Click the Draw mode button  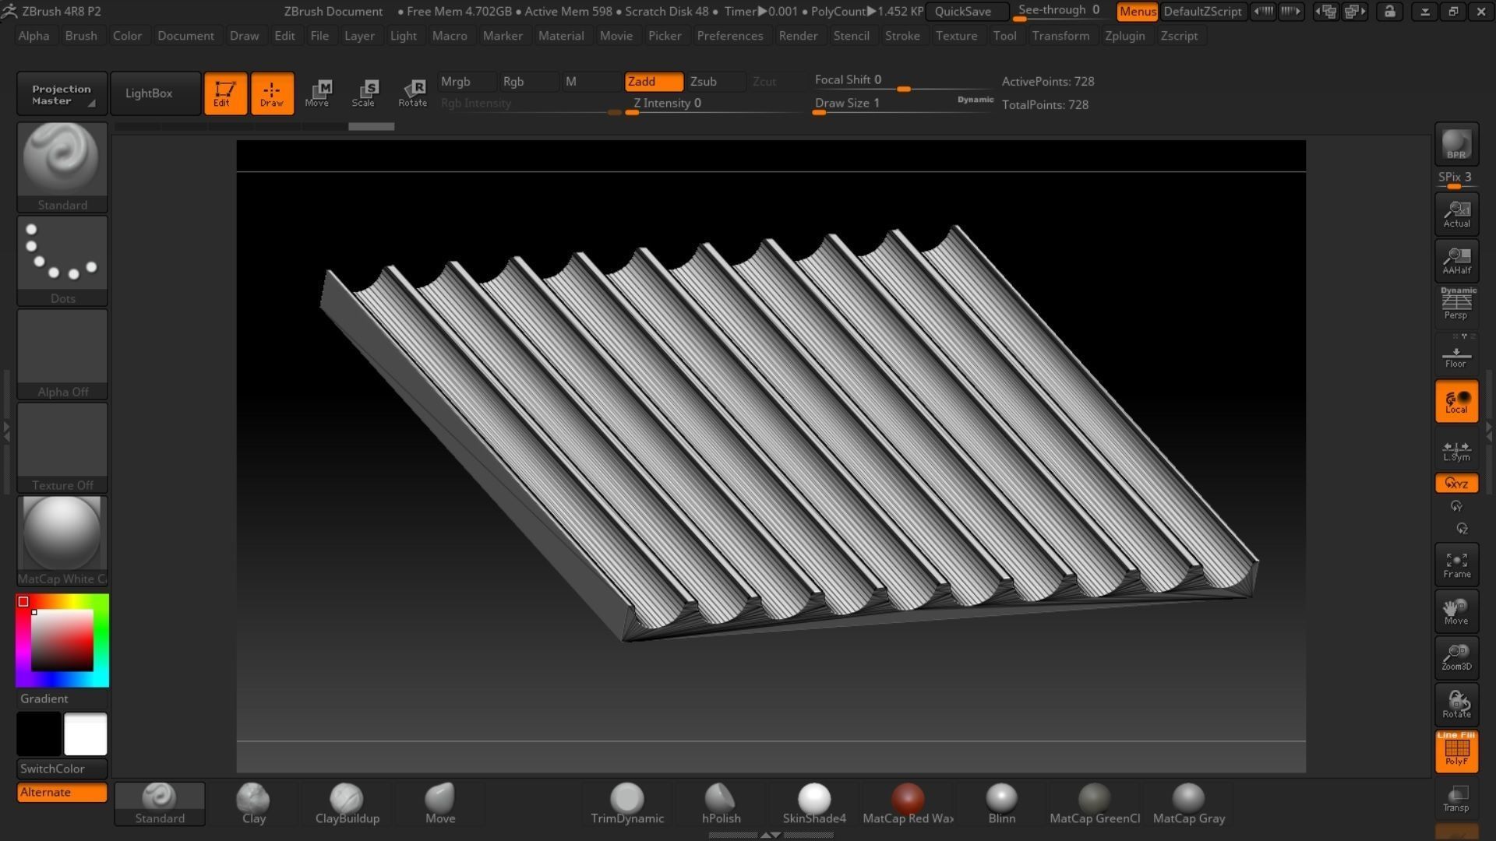272,93
